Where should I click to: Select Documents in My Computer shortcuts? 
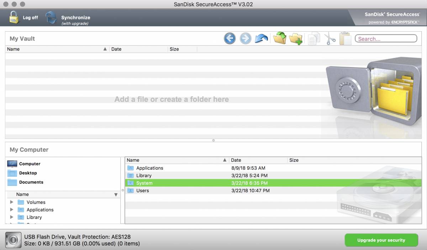tap(31, 182)
